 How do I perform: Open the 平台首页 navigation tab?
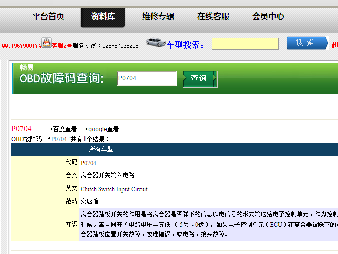48,17
